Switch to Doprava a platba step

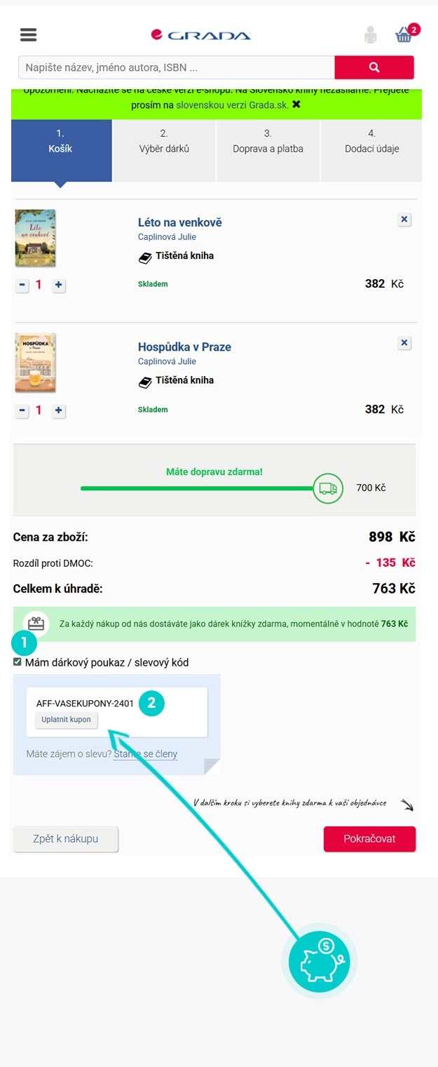click(x=268, y=142)
